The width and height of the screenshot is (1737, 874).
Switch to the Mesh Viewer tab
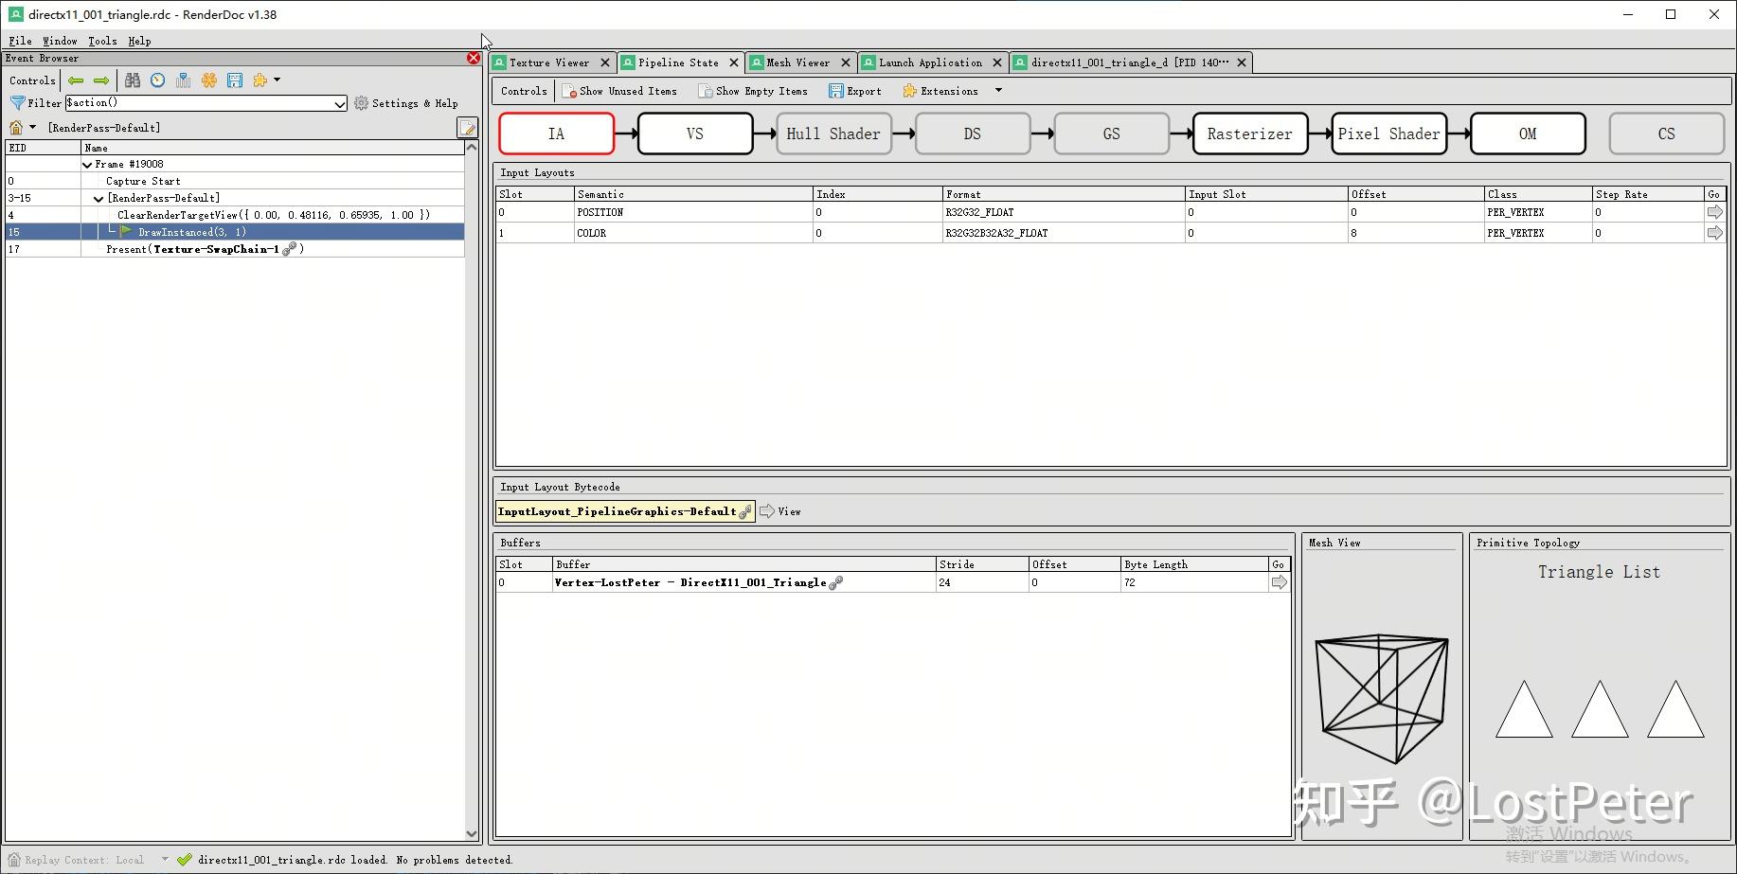(796, 62)
